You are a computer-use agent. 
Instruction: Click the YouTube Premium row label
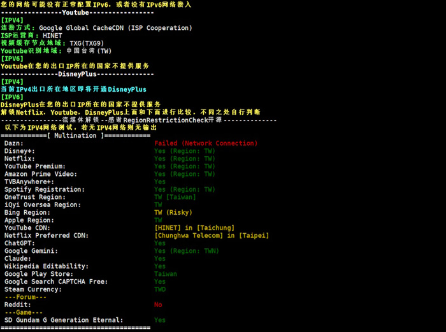(35, 166)
